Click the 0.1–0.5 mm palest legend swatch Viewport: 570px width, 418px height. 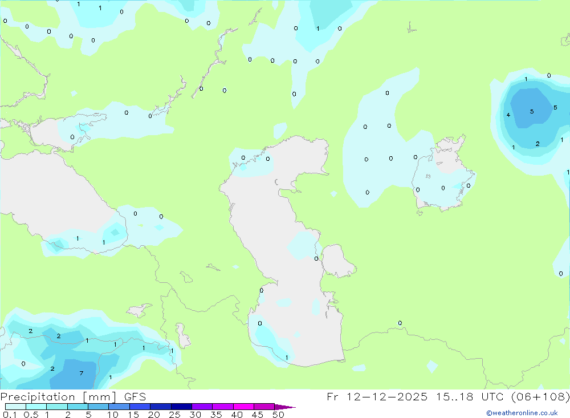pos(15,407)
